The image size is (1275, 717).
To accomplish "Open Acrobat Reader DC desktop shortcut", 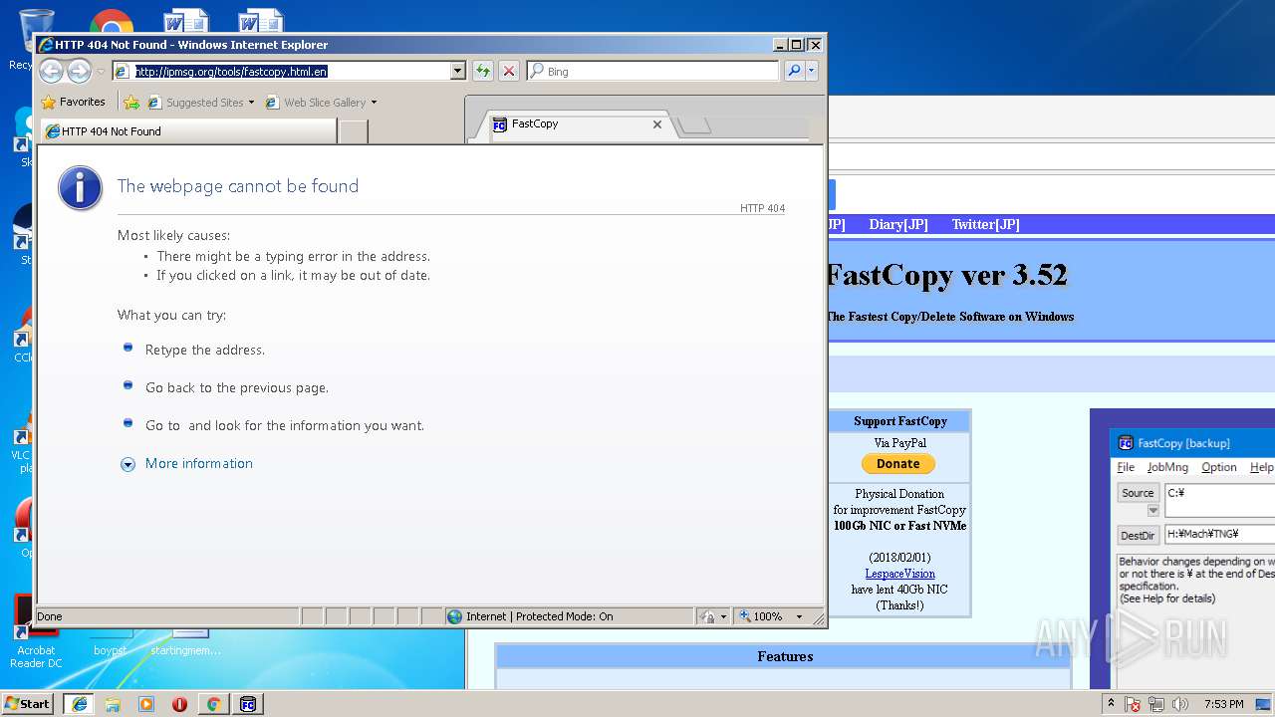I will [x=35, y=632].
